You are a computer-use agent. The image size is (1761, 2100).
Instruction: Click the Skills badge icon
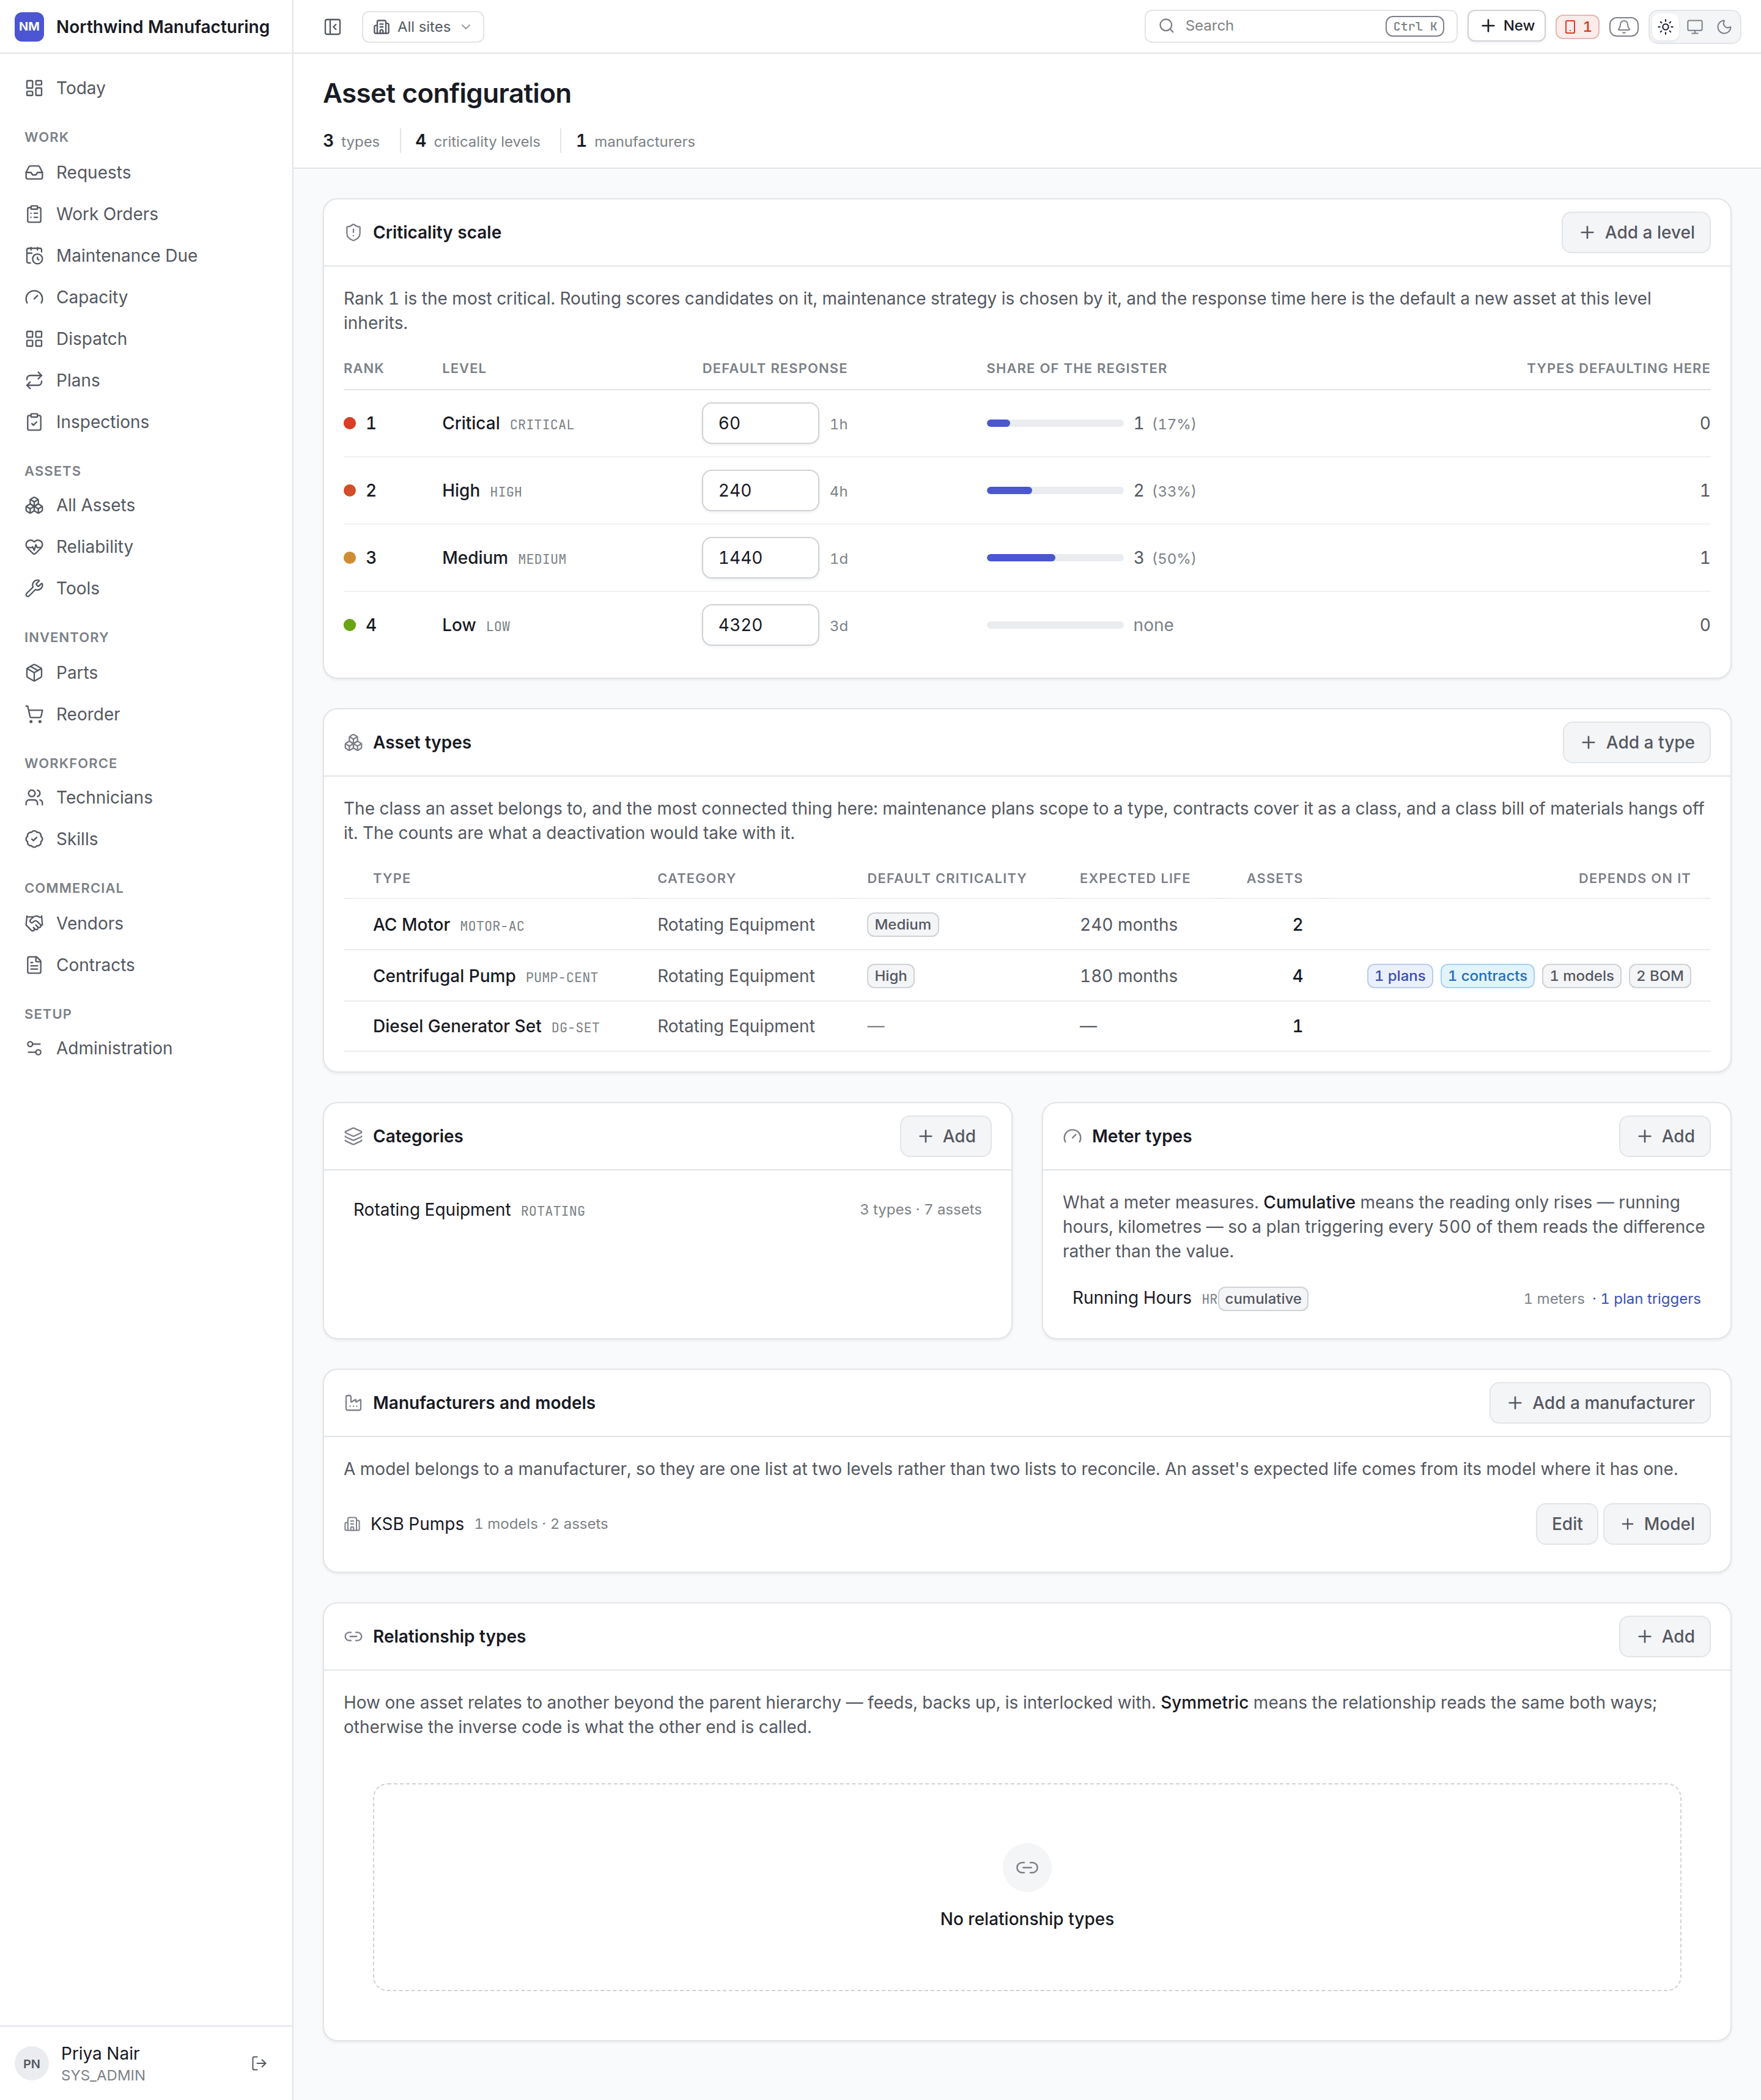(35, 839)
